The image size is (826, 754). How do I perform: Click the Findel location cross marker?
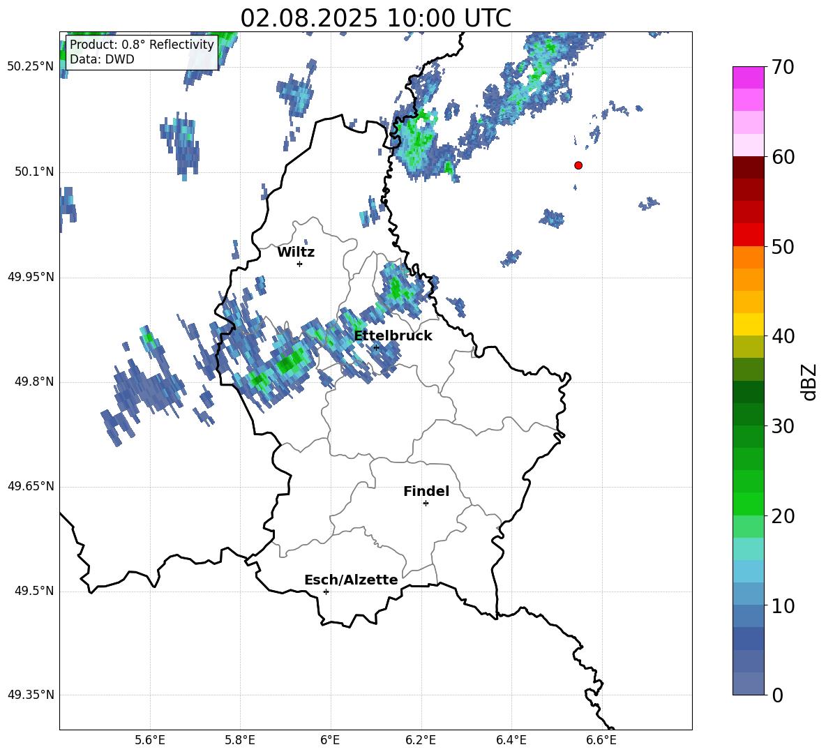coord(426,504)
